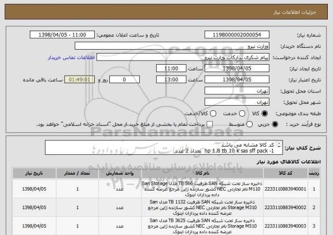Select the کالا radio button
The width and height of the screenshot is (333, 235).
pos(264,114)
